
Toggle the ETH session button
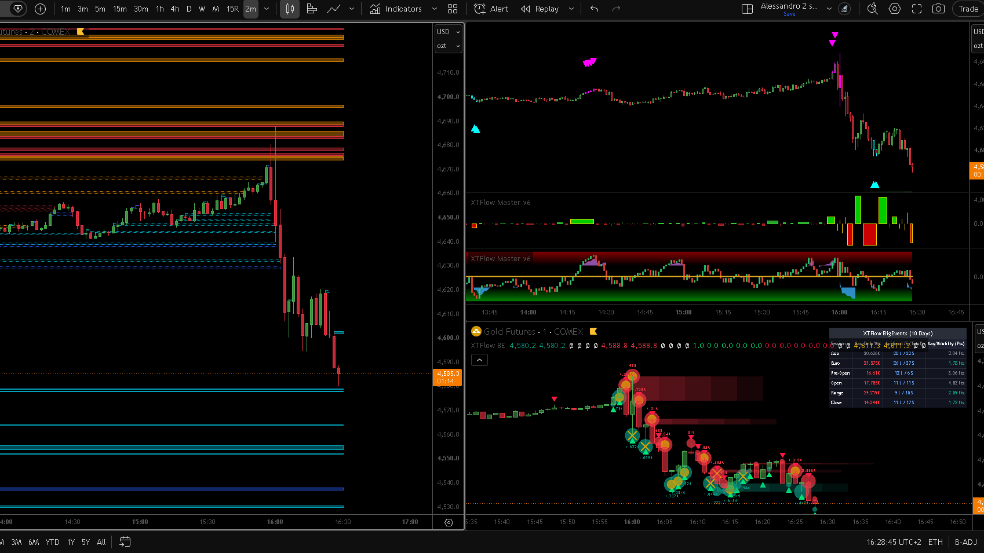click(x=935, y=542)
